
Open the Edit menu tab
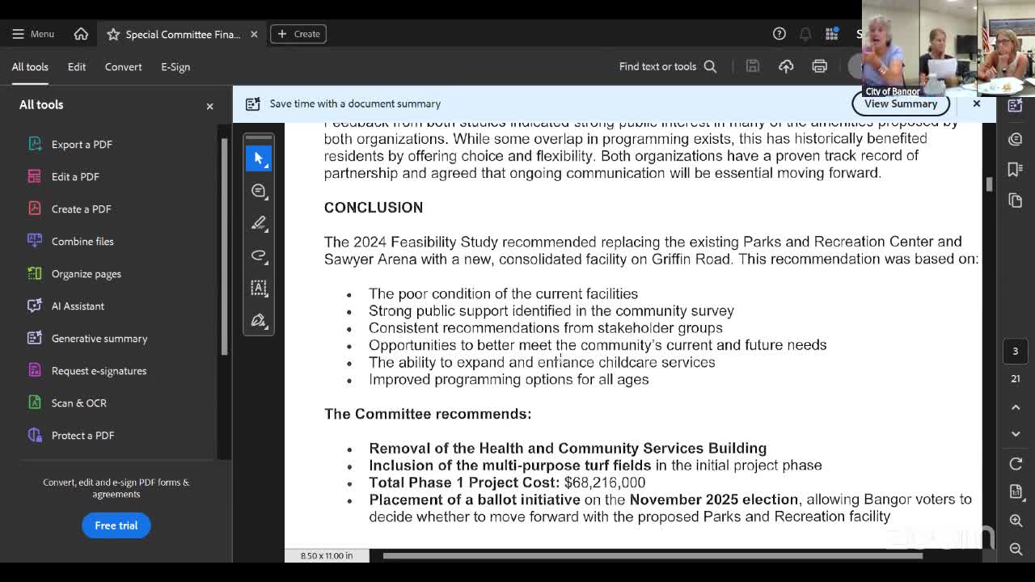77,67
